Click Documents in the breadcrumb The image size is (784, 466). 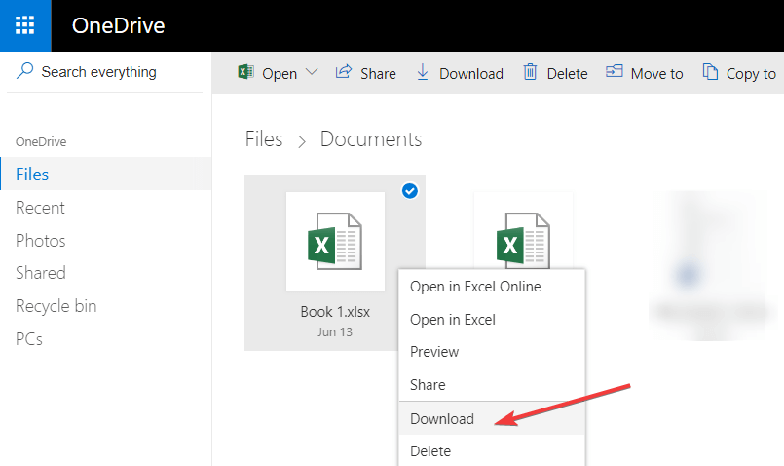coord(370,139)
